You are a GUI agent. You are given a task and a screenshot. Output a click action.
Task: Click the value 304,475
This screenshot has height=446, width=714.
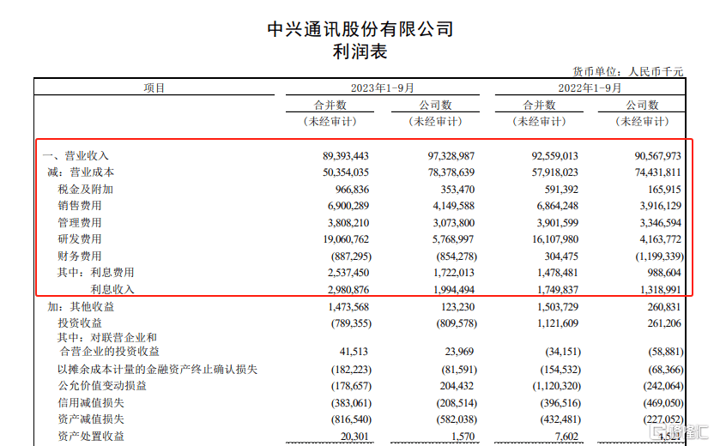point(561,256)
